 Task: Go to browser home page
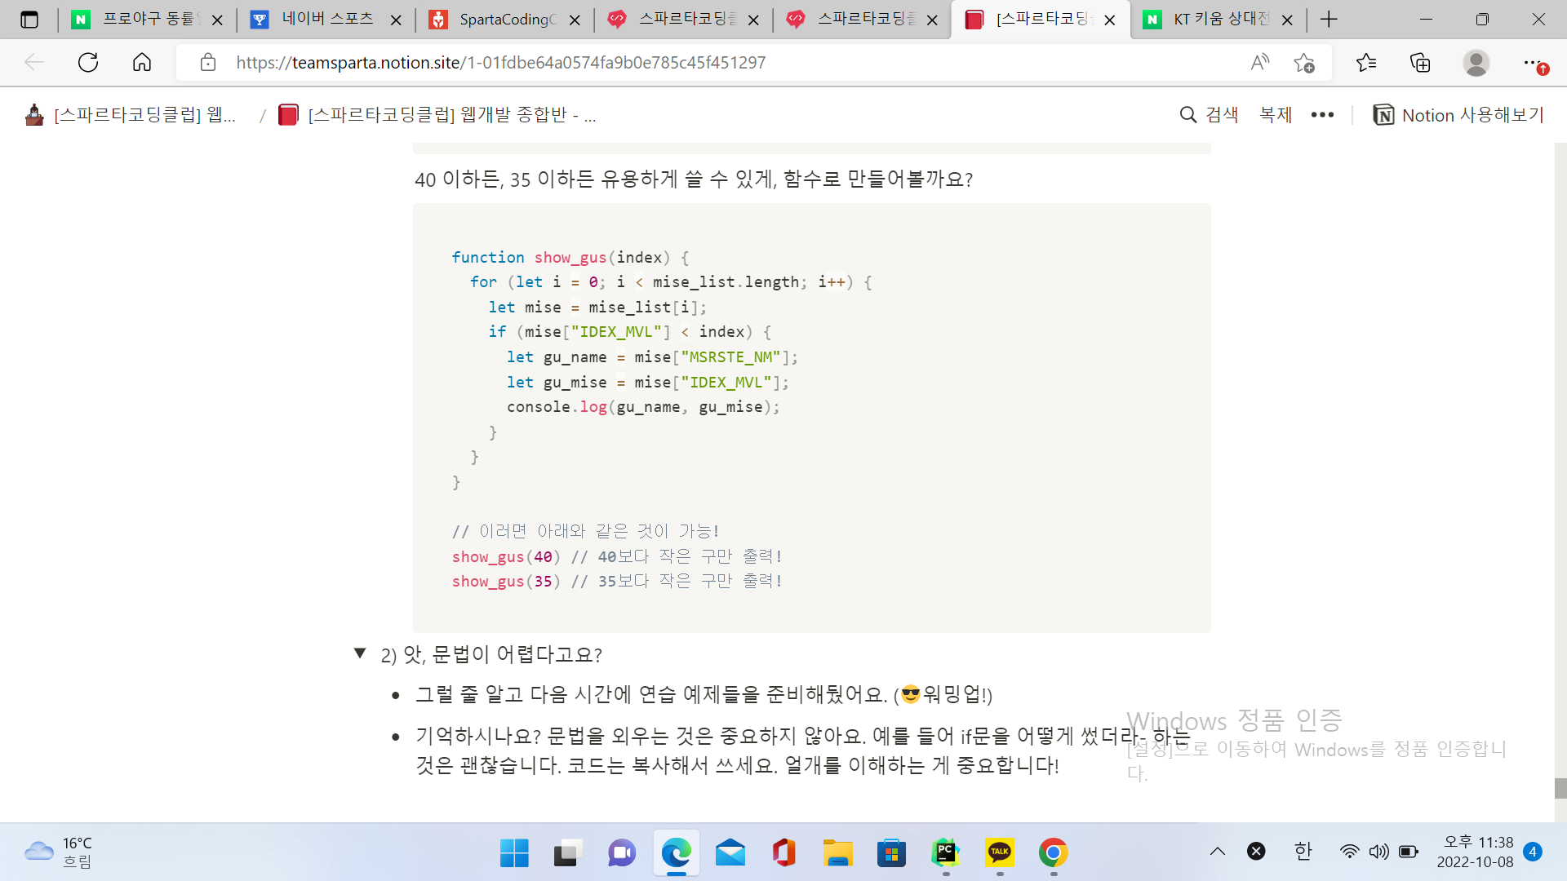click(x=142, y=62)
